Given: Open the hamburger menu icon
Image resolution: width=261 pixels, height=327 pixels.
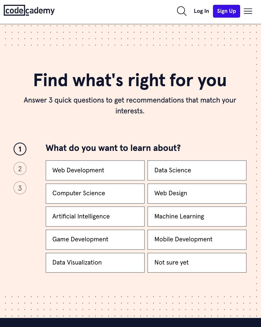Looking at the screenshot, I should coord(248,11).
